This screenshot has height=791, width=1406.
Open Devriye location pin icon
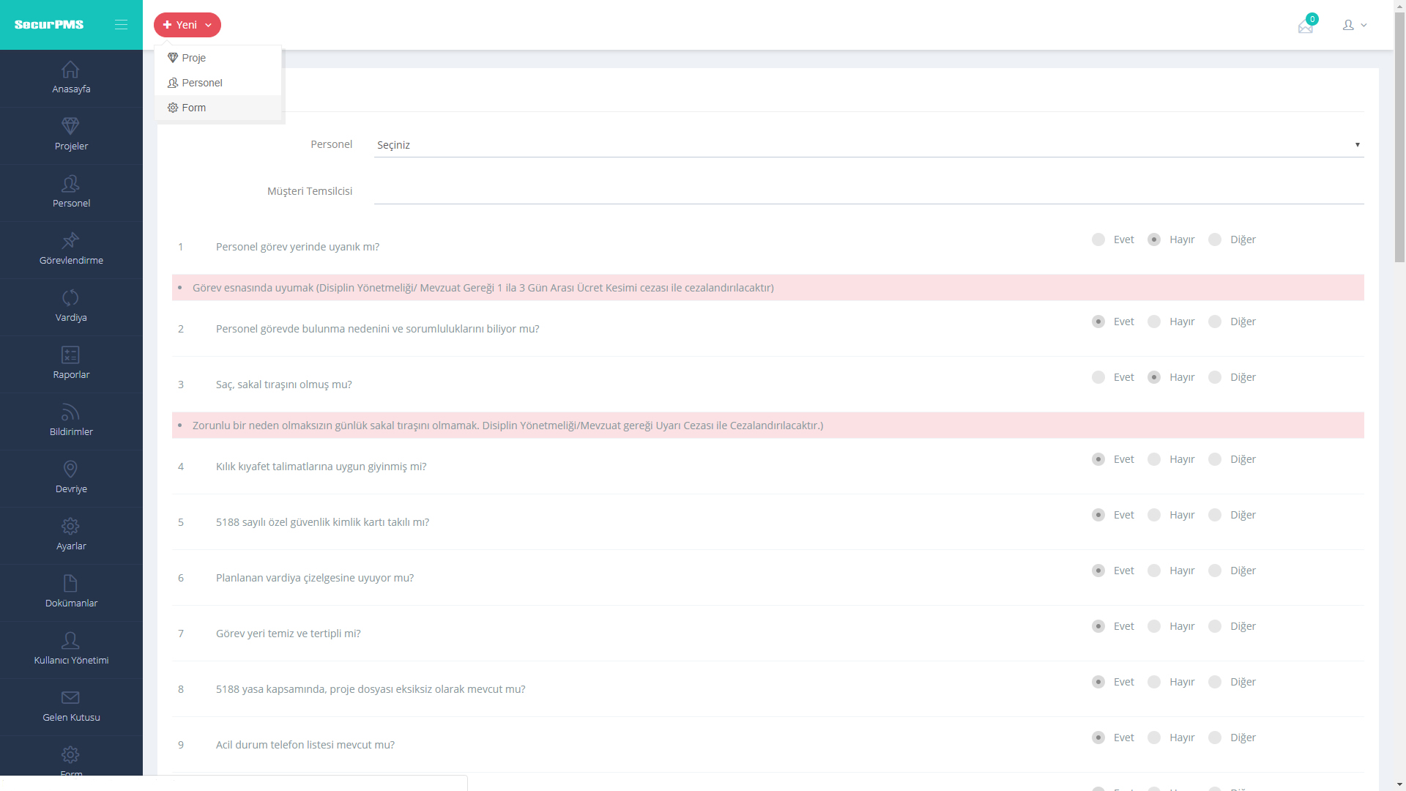pyautogui.click(x=70, y=469)
